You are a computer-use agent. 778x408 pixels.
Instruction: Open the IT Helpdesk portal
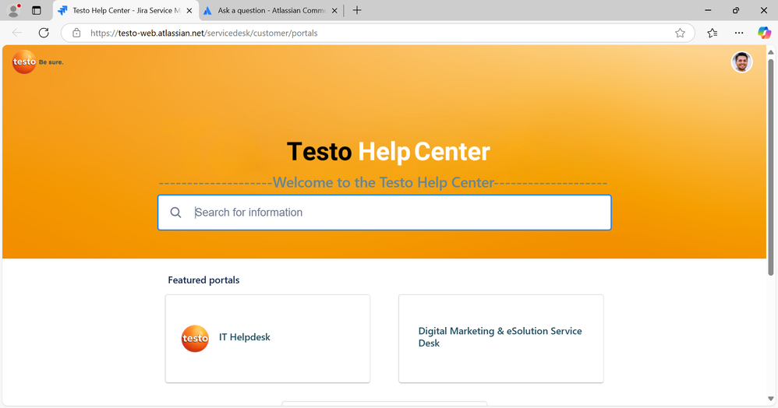[x=267, y=339]
